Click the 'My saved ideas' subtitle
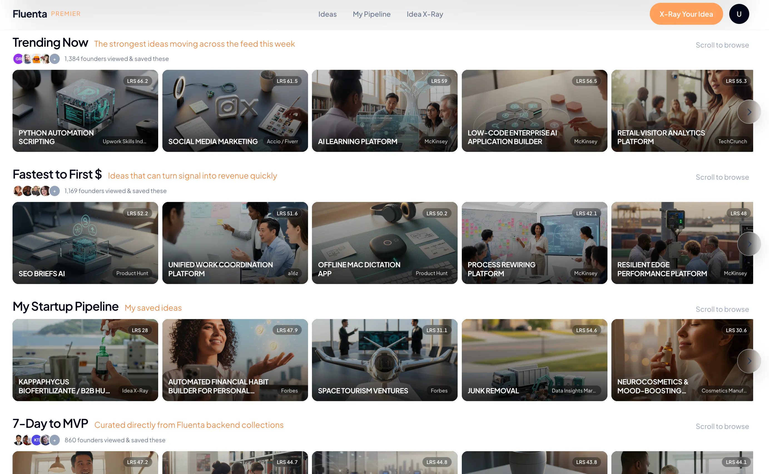Image resolution: width=769 pixels, height=474 pixels. [153, 308]
